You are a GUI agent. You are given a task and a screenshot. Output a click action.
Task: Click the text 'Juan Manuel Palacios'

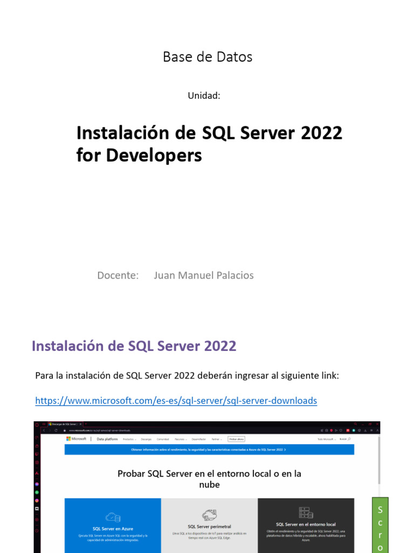pyautogui.click(x=203, y=275)
